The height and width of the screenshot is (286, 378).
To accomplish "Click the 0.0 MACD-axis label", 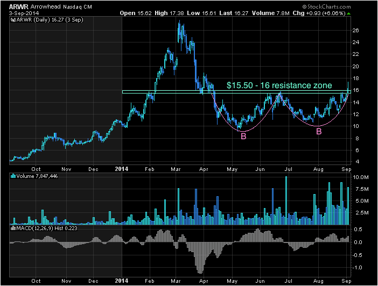I will tap(358, 242).
